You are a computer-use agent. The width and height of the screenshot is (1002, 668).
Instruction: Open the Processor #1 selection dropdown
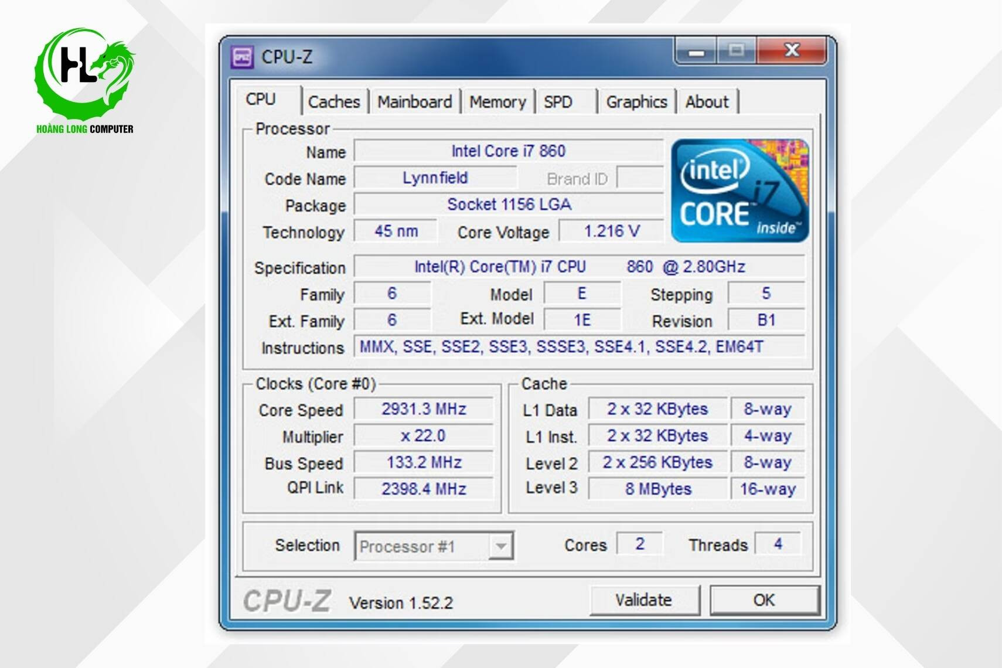501,546
